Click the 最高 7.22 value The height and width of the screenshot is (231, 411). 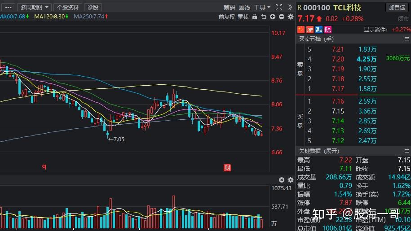(x=345, y=160)
